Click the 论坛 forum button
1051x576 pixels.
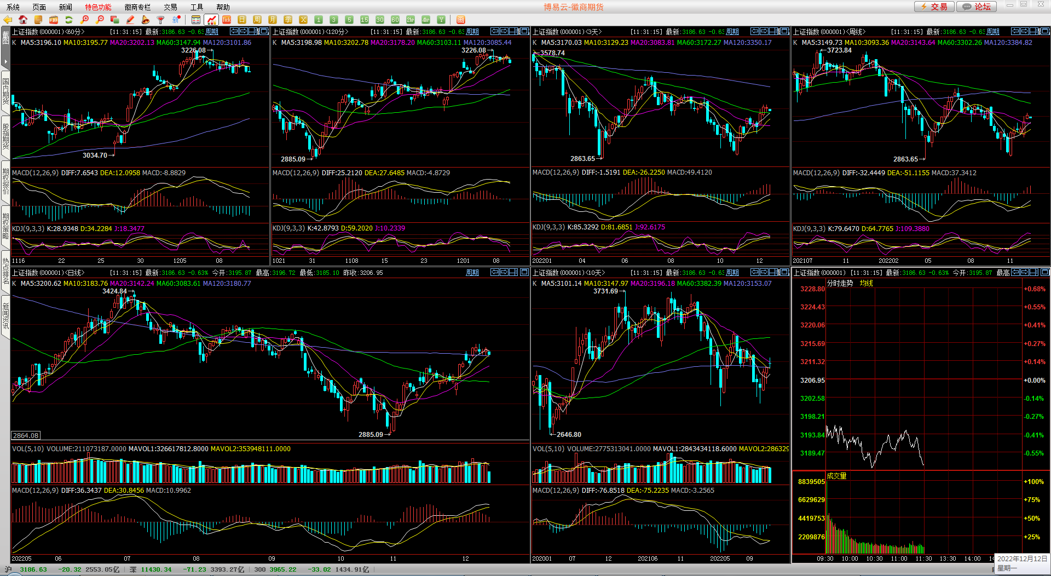point(977,7)
